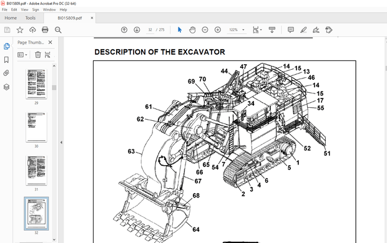Viewport: 387px width, 243px height.
Task: Click thumbnail panel scroll down arrow
Action: (54, 239)
